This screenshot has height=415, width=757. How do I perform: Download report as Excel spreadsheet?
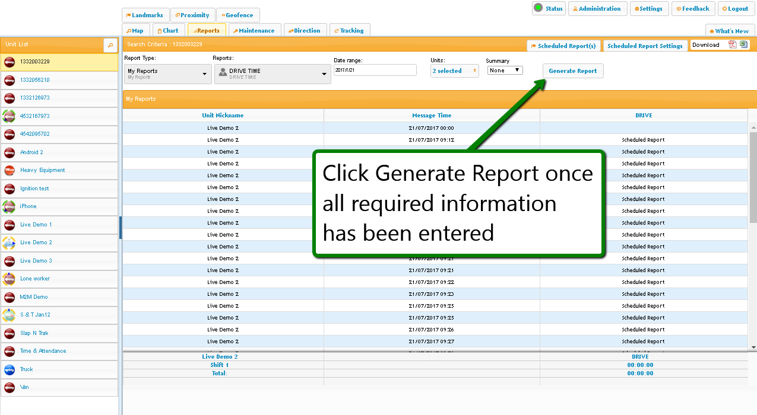pyautogui.click(x=743, y=45)
